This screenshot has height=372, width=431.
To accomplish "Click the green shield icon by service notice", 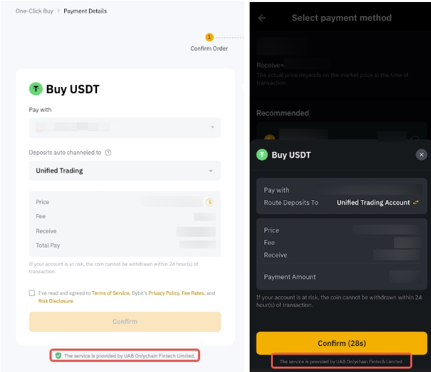I will click(x=58, y=356).
